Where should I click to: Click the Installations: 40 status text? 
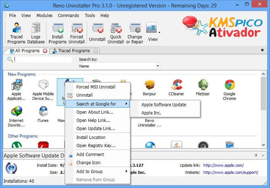point(19,181)
